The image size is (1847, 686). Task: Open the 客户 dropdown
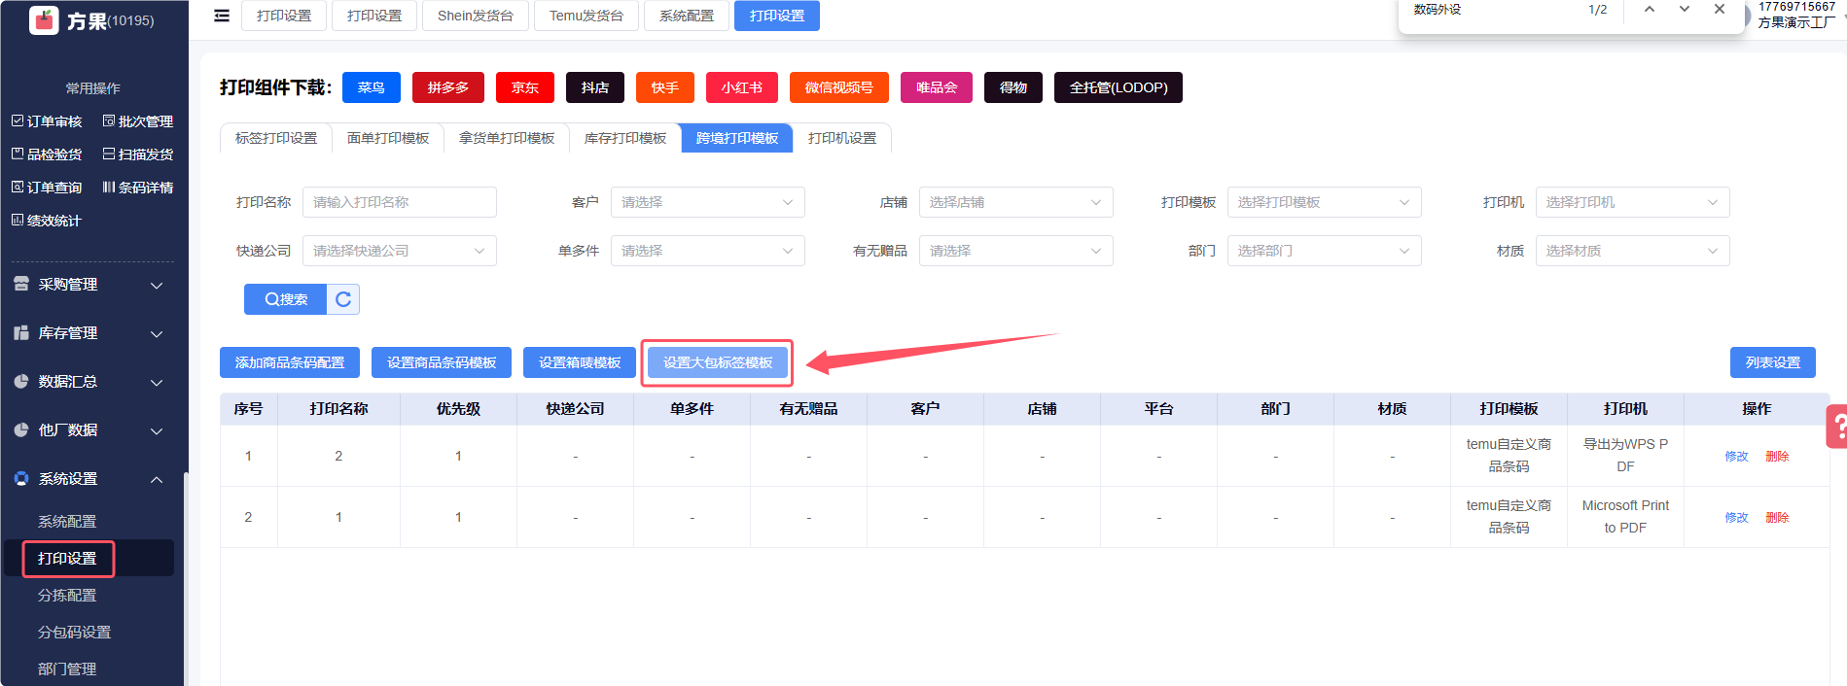[x=708, y=202]
